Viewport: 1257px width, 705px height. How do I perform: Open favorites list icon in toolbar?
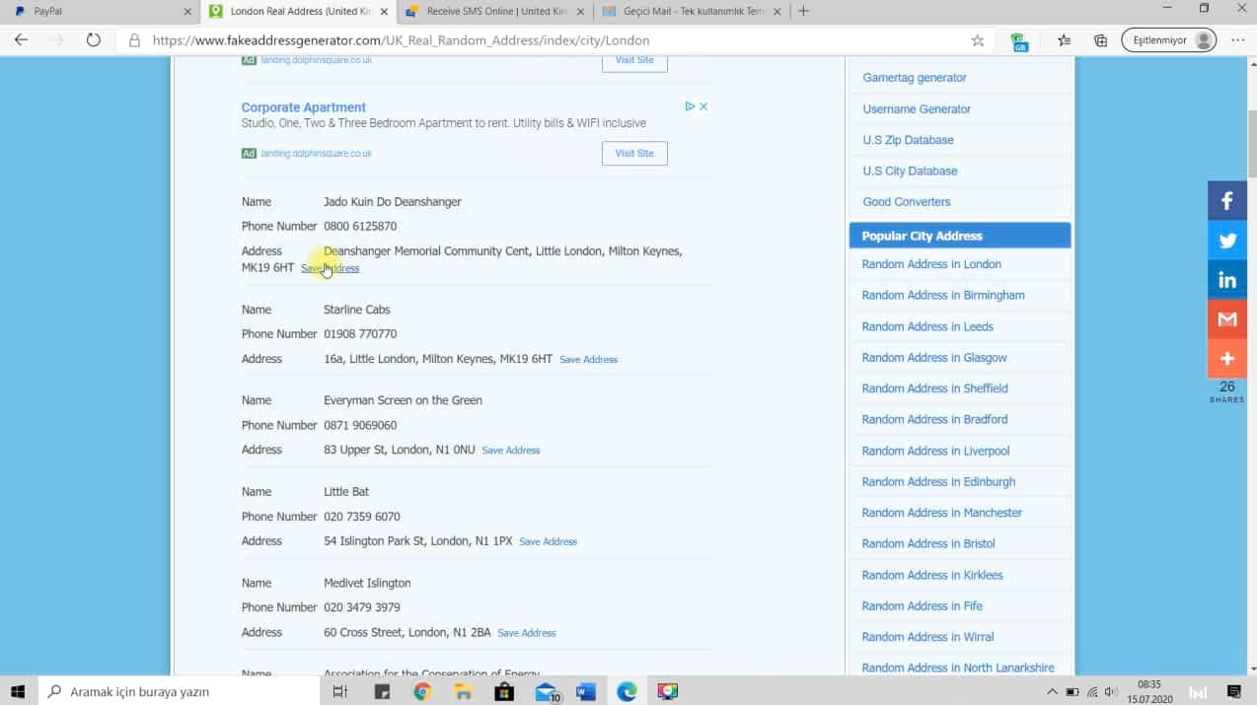click(x=1064, y=40)
